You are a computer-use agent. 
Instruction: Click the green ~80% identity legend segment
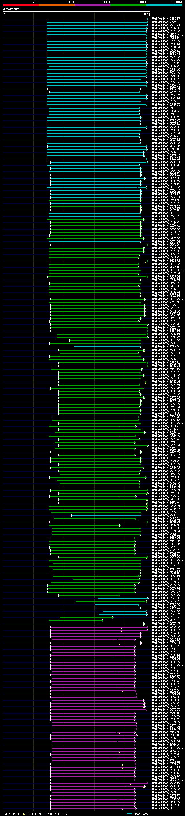pyautogui.click(x=128, y=5)
